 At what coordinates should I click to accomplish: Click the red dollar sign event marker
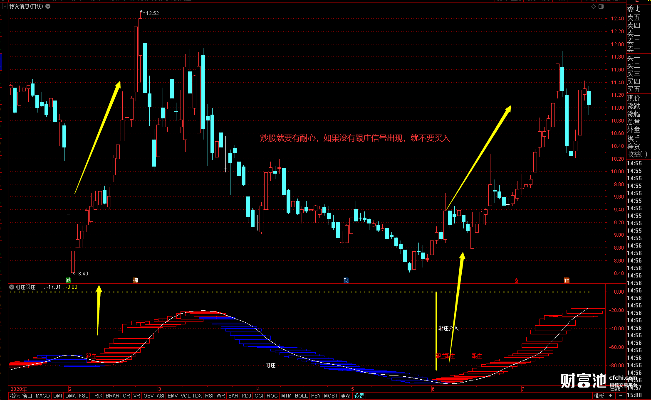(517, 281)
